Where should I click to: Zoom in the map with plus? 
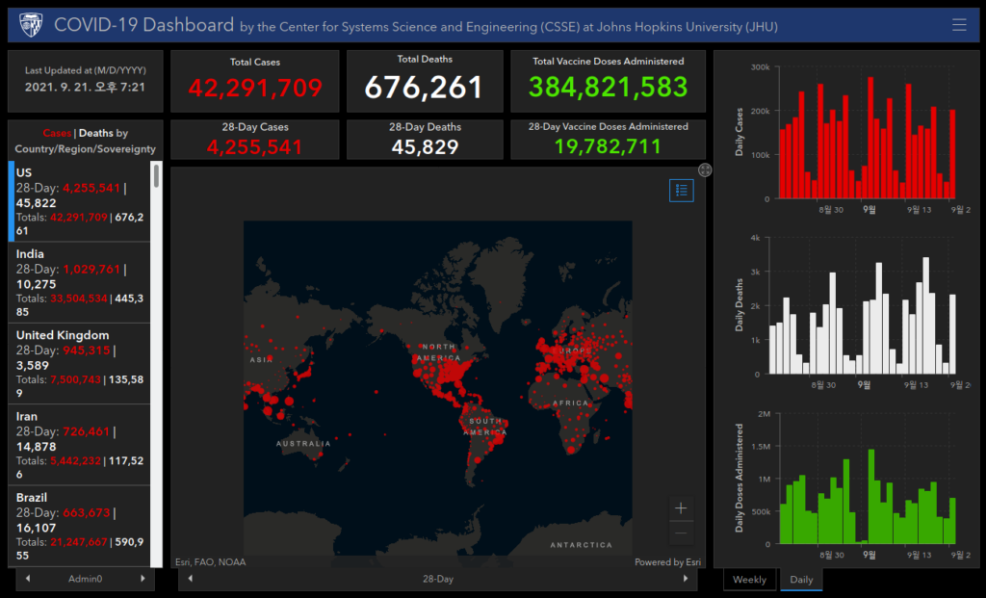[x=681, y=508]
